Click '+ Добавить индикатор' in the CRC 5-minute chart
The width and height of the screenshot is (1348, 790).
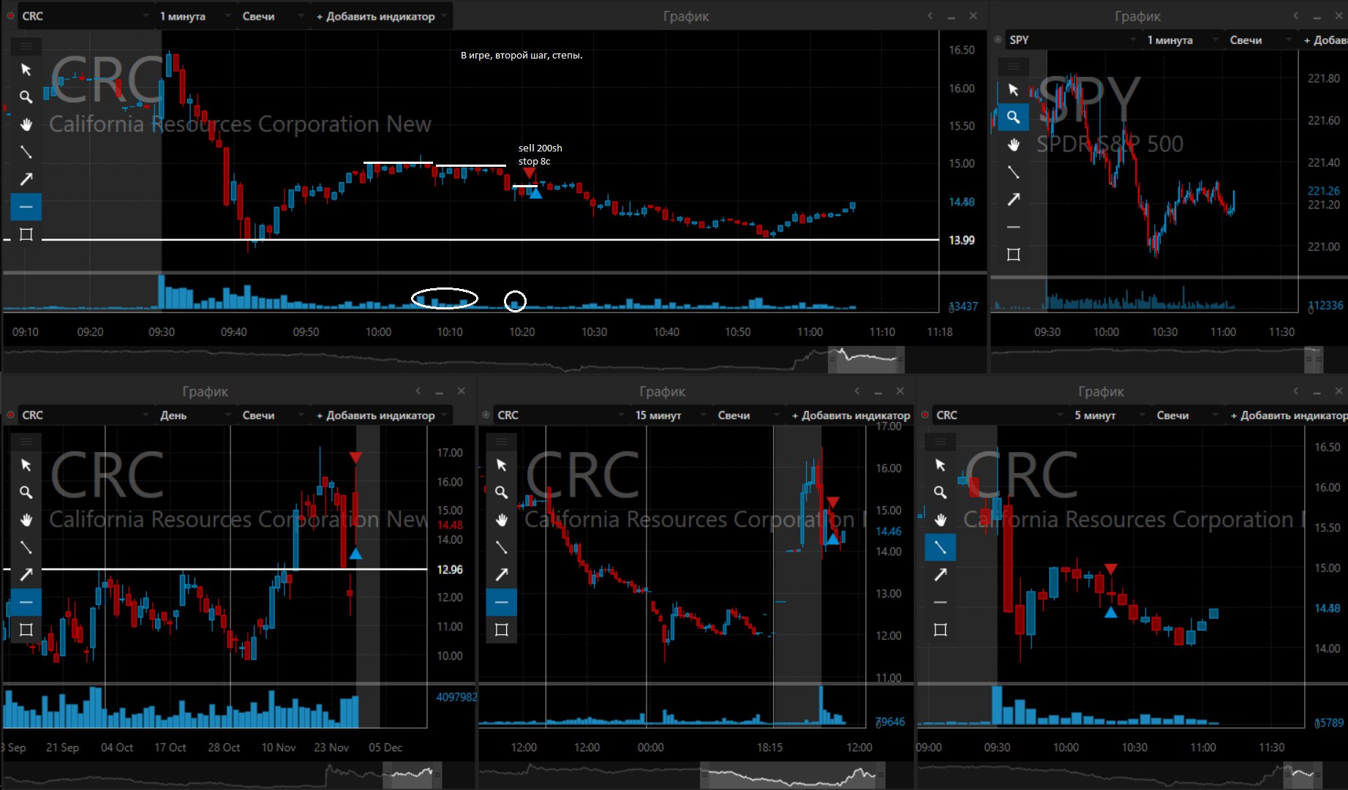(x=1288, y=415)
